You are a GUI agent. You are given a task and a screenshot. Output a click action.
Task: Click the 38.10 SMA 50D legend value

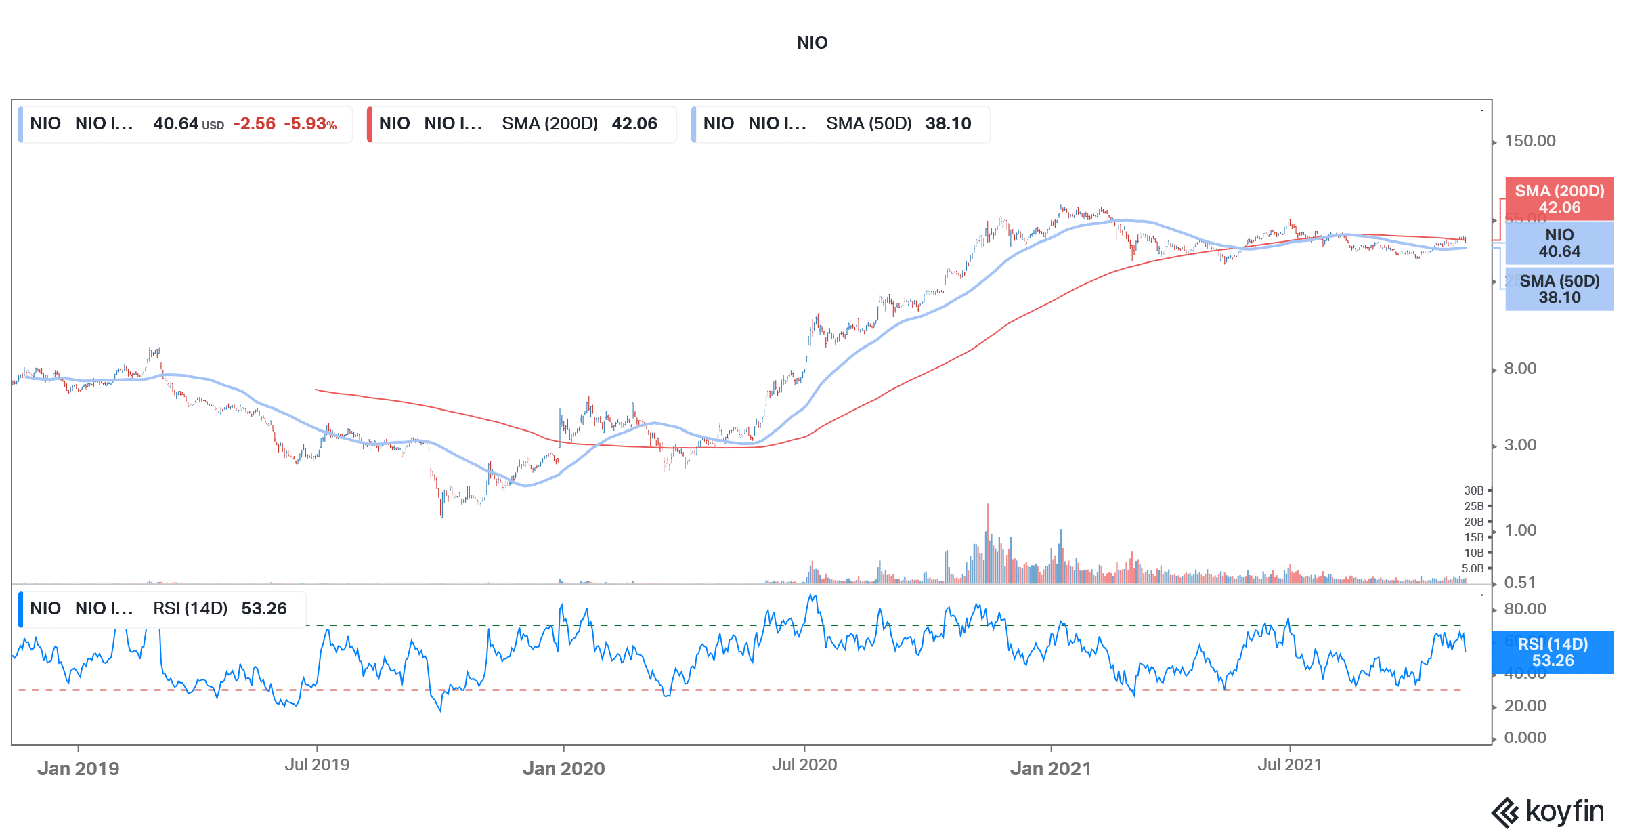point(948,124)
